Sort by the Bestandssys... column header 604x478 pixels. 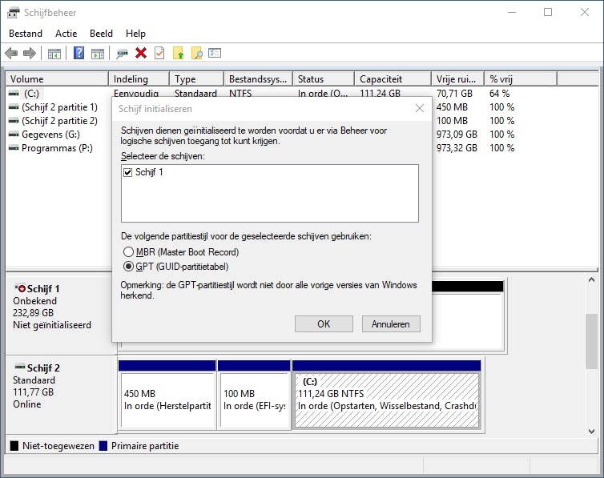pyautogui.click(x=259, y=79)
